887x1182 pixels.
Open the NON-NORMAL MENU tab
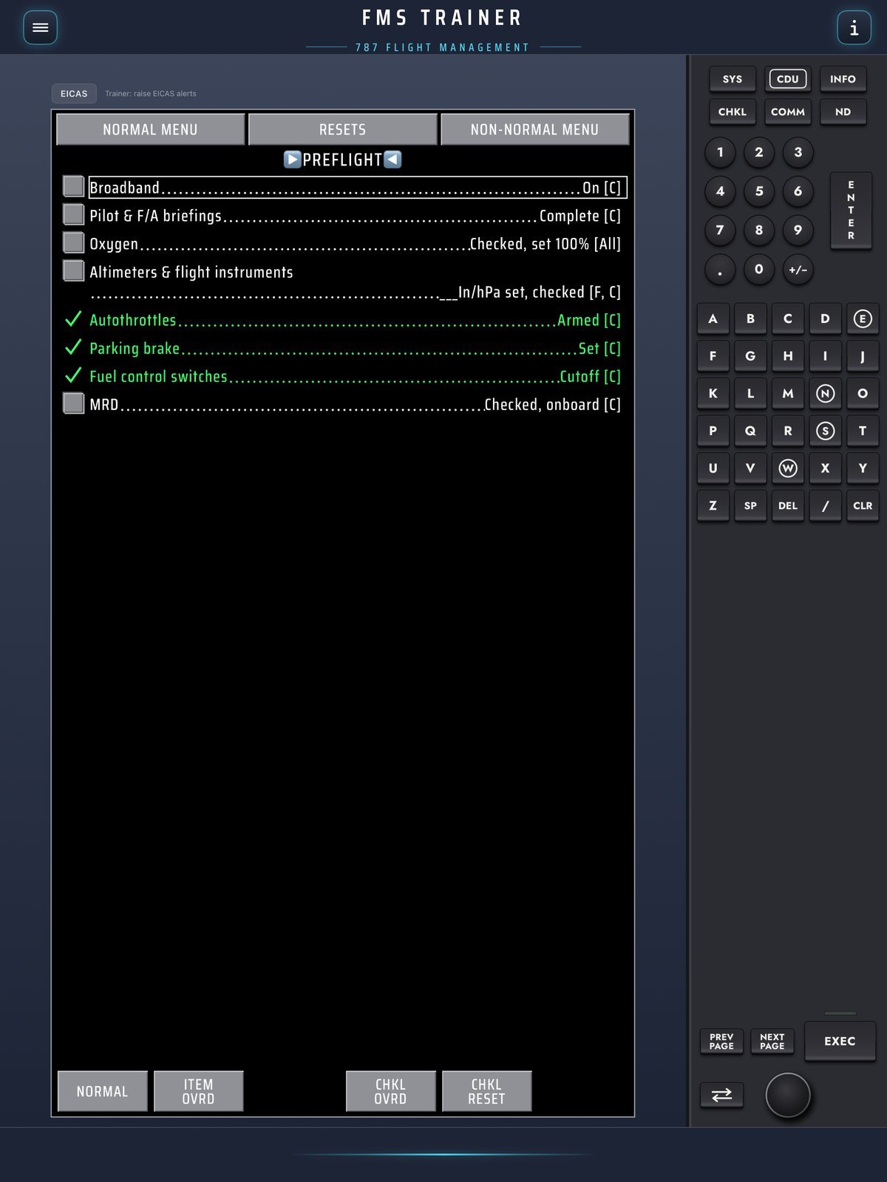tap(534, 129)
